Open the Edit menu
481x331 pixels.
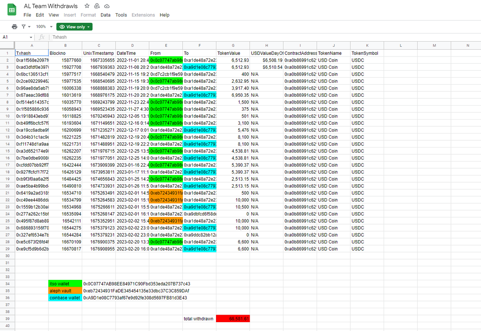(40, 15)
